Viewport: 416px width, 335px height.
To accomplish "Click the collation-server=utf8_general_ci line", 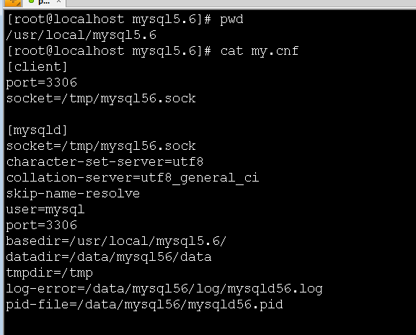I will tap(133, 177).
